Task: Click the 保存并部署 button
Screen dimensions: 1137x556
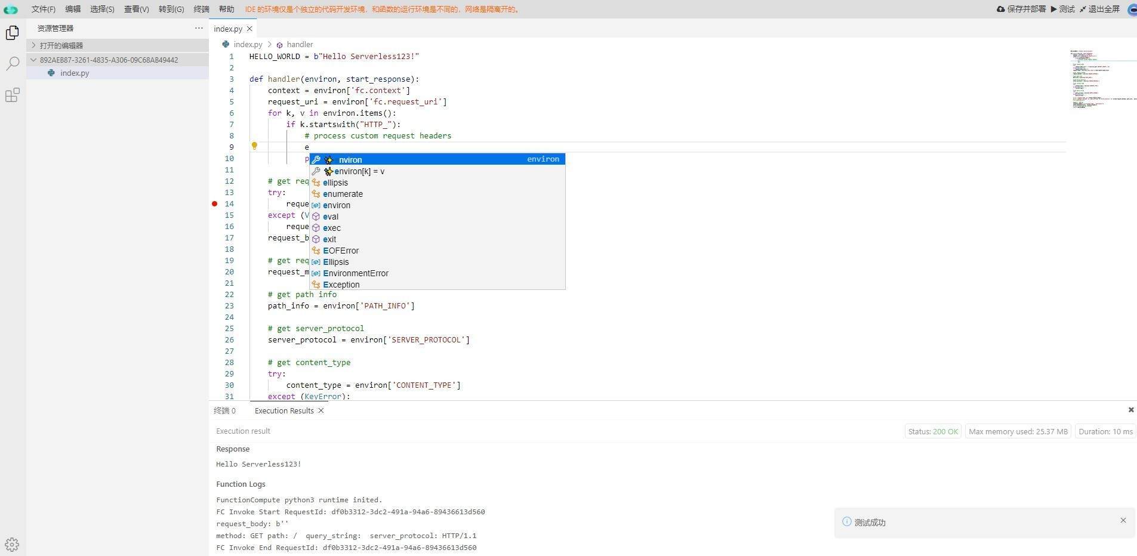Action: click(1021, 9)
